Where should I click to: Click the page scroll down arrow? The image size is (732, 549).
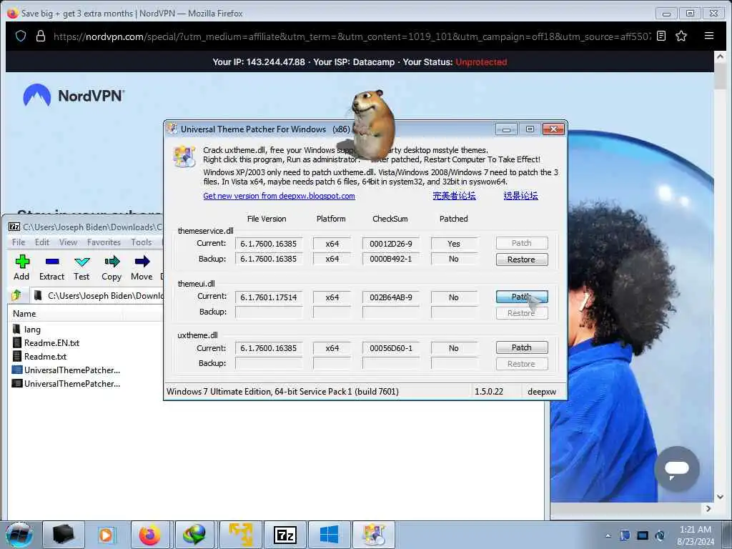click(x=721, y=497)
